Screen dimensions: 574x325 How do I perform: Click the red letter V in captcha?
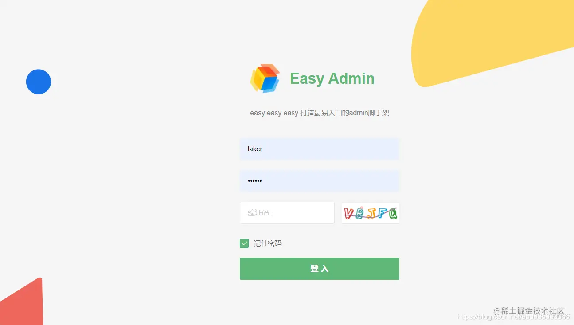[x=349, y=214]
